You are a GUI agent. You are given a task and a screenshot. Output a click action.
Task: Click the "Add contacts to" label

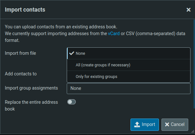[x=21, y=74]
